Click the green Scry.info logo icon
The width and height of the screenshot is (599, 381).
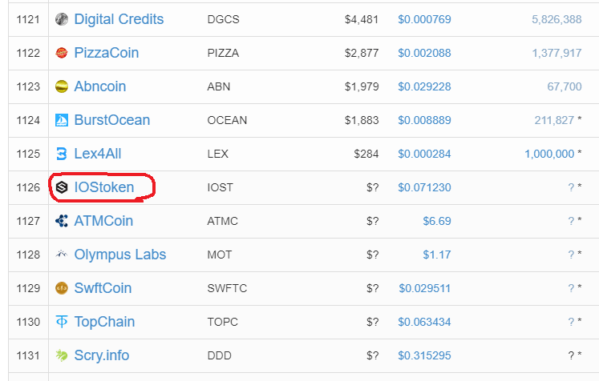(62, 355)
